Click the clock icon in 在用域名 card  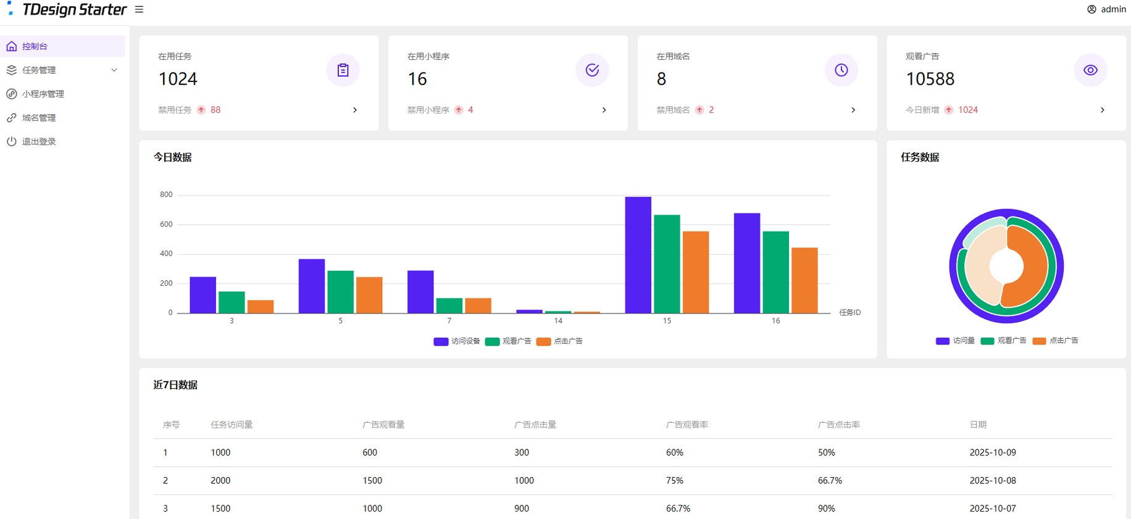[x=841, y=70]
